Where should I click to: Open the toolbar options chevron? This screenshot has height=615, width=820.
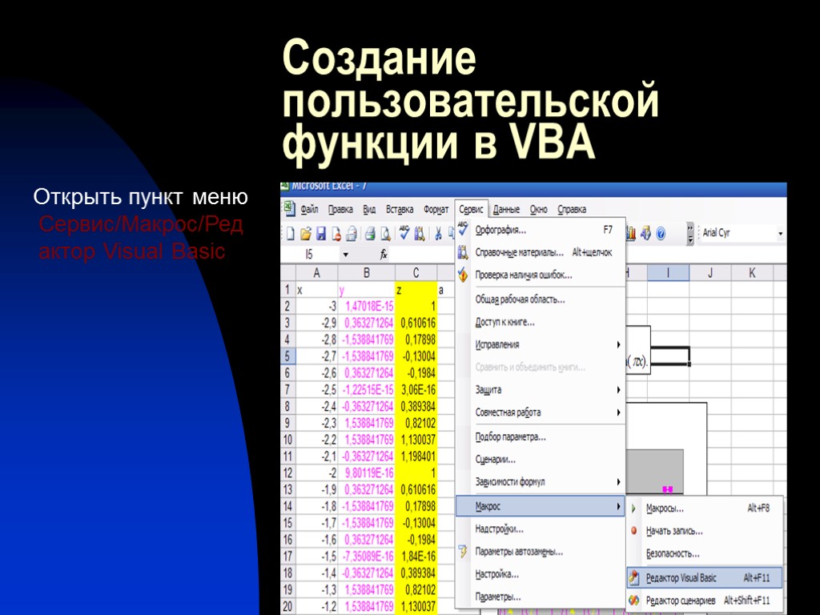pos(689,233)
